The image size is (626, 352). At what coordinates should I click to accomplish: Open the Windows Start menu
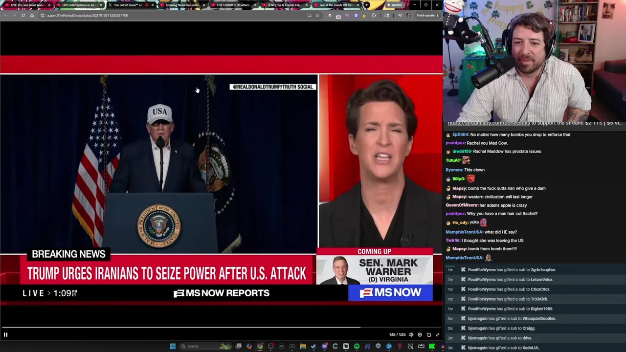pos(173,346)
